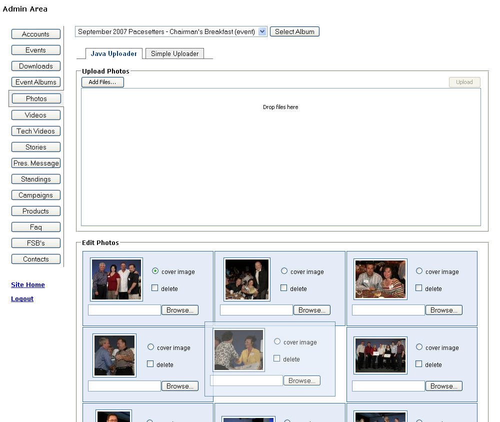The image size is (500, 422).
Task: Tick delete checkbox for the third photo
Action: (x=419, y=288)
